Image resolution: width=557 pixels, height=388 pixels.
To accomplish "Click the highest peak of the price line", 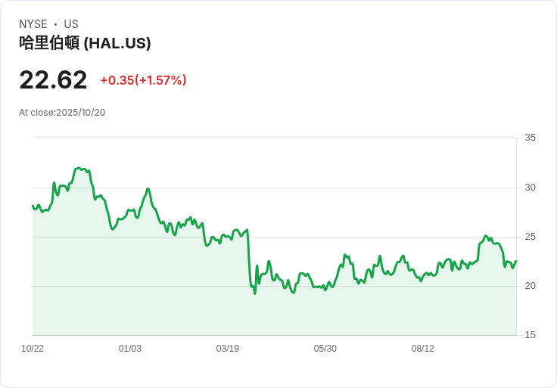I will [x=78, y=168].
